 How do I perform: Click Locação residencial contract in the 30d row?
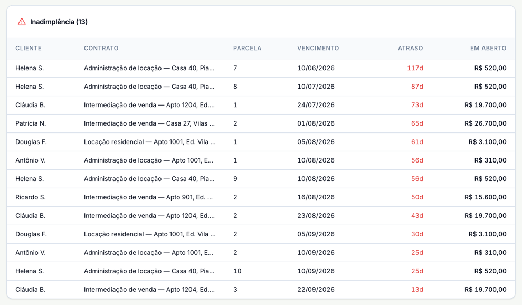click(x=150, y=234)
